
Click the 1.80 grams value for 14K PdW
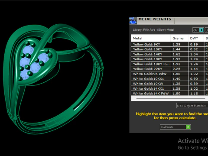point(176,94)
